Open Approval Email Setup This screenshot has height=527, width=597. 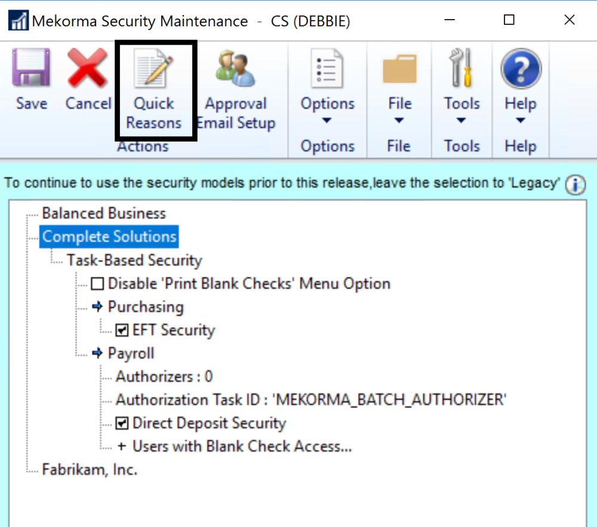coord(235,69)
